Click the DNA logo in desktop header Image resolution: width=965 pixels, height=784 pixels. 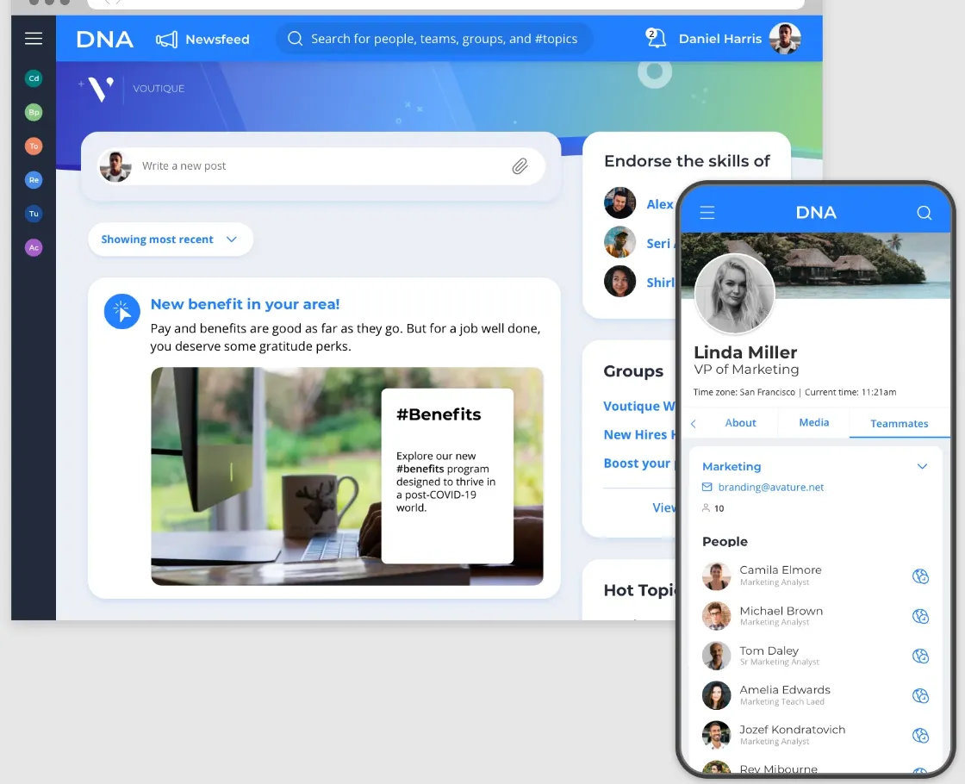pyautogui.click(x=104, y=40)
